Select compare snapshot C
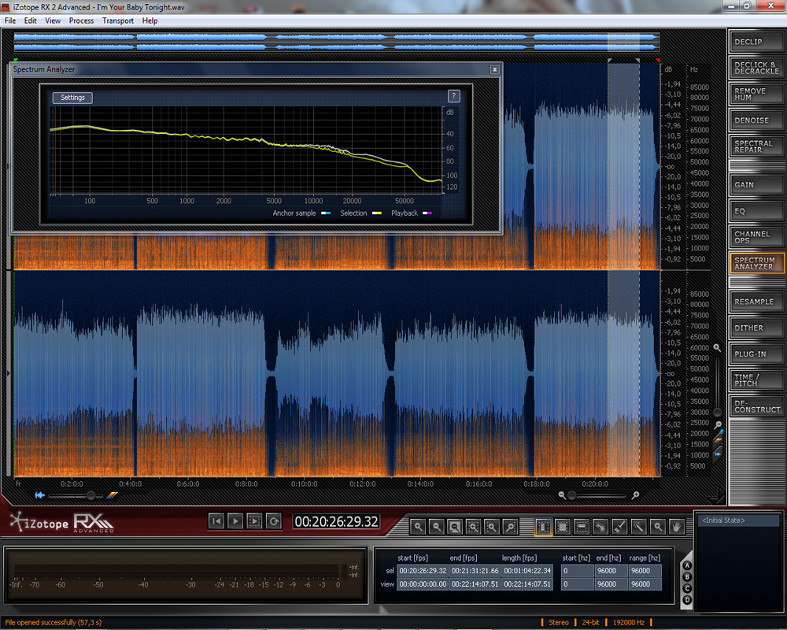Image resolution: width=787 pixels, height=630 pixels. coord(687,588)
